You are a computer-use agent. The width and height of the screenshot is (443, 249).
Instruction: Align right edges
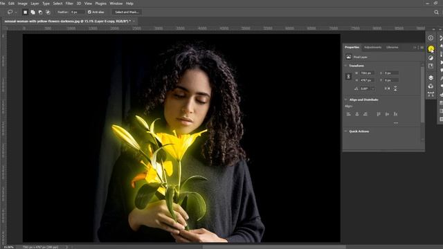coord(365,114)
